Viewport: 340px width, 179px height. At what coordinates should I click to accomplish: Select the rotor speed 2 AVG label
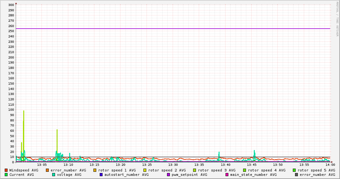(167, 170)
